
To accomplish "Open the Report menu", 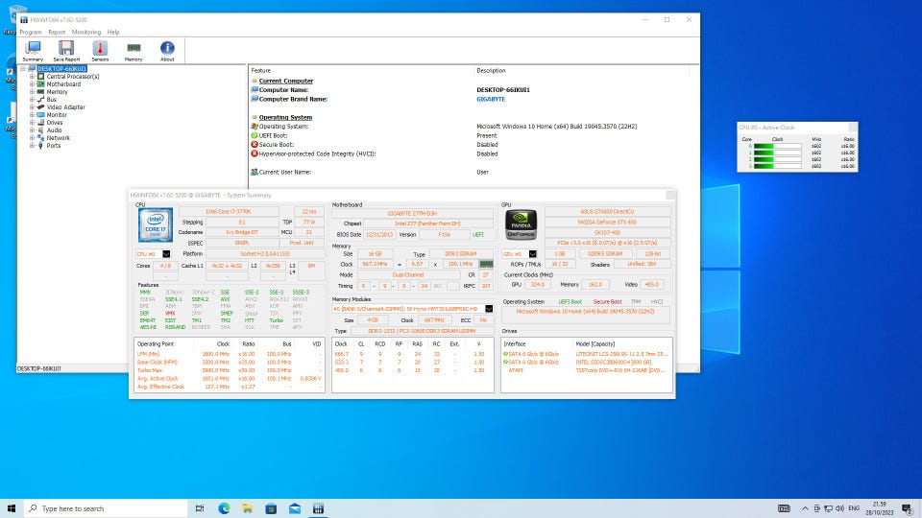I will 57,32.
